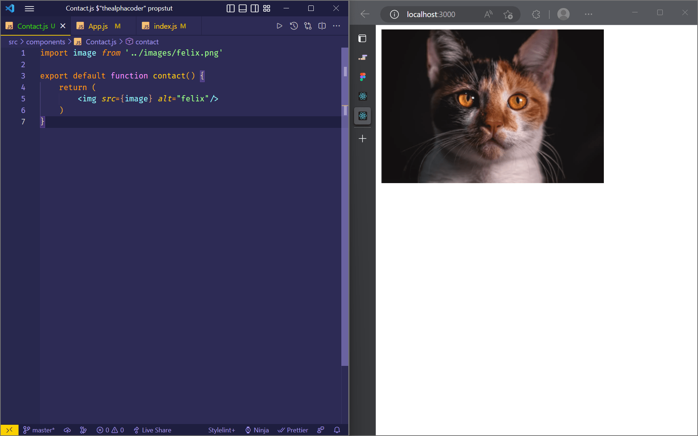Open the notifications bell
The width and height of the screenshot is (698, 436).
point(337,430)
